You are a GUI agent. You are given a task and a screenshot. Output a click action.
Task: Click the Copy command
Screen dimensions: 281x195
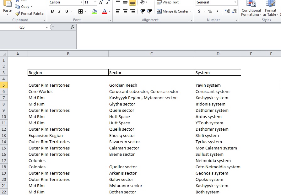(25, 7)
